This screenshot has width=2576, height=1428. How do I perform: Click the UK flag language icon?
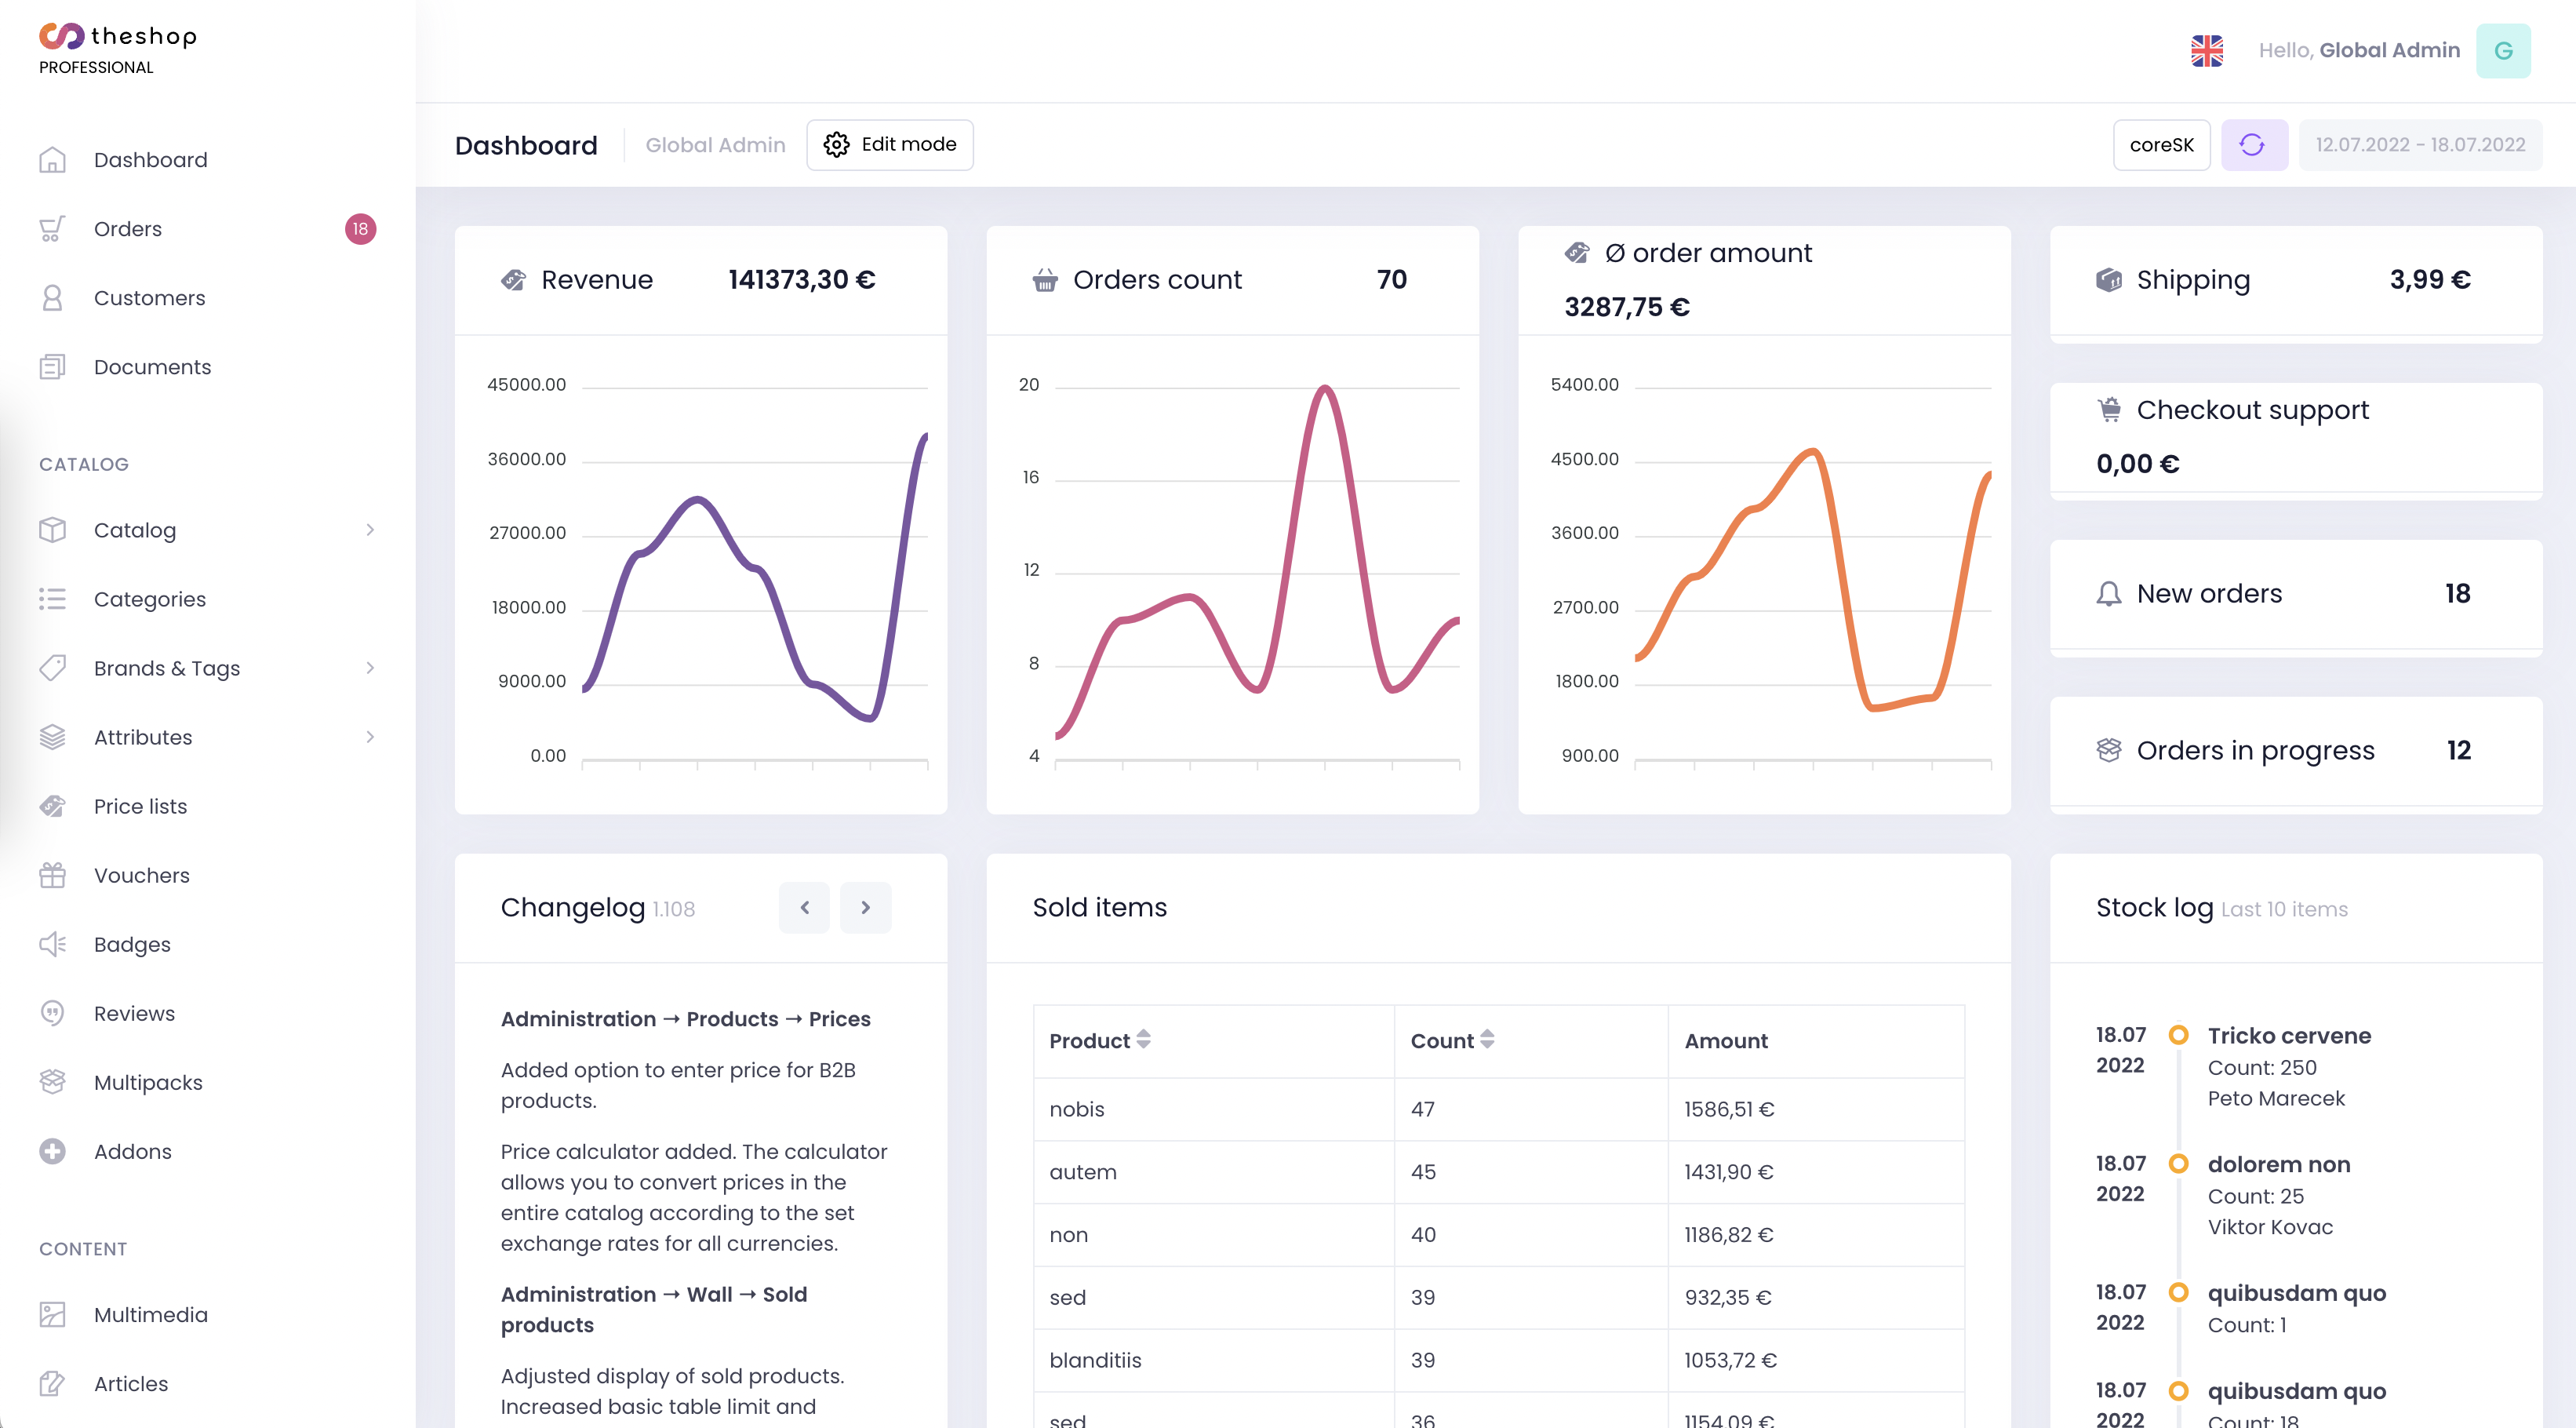[2207, 50]
